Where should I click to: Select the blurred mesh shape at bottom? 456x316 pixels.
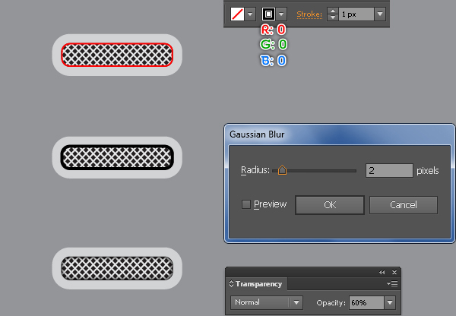(117, 268)
